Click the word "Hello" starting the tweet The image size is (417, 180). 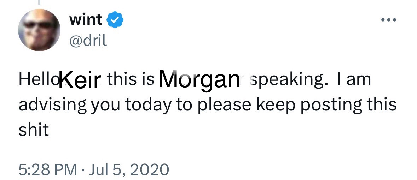click(x=39, y=80)
